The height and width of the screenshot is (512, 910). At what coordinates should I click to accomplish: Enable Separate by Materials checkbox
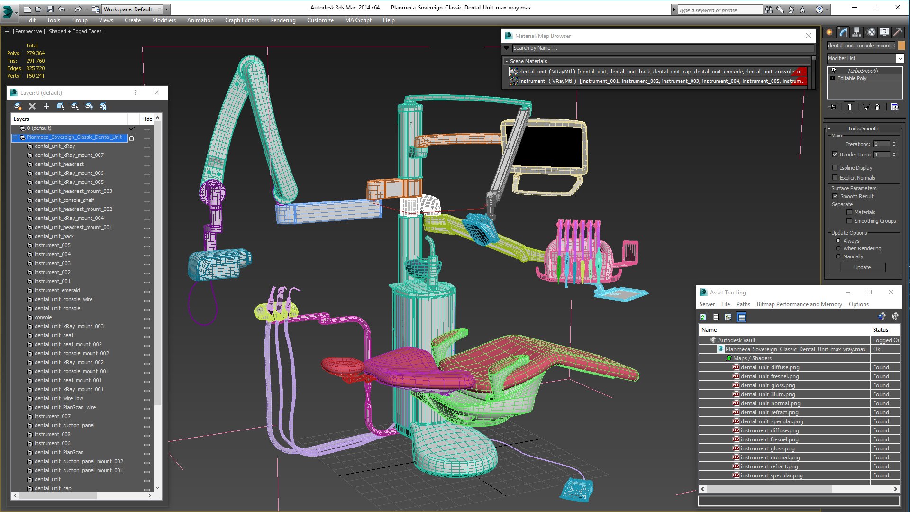[849, 212]
